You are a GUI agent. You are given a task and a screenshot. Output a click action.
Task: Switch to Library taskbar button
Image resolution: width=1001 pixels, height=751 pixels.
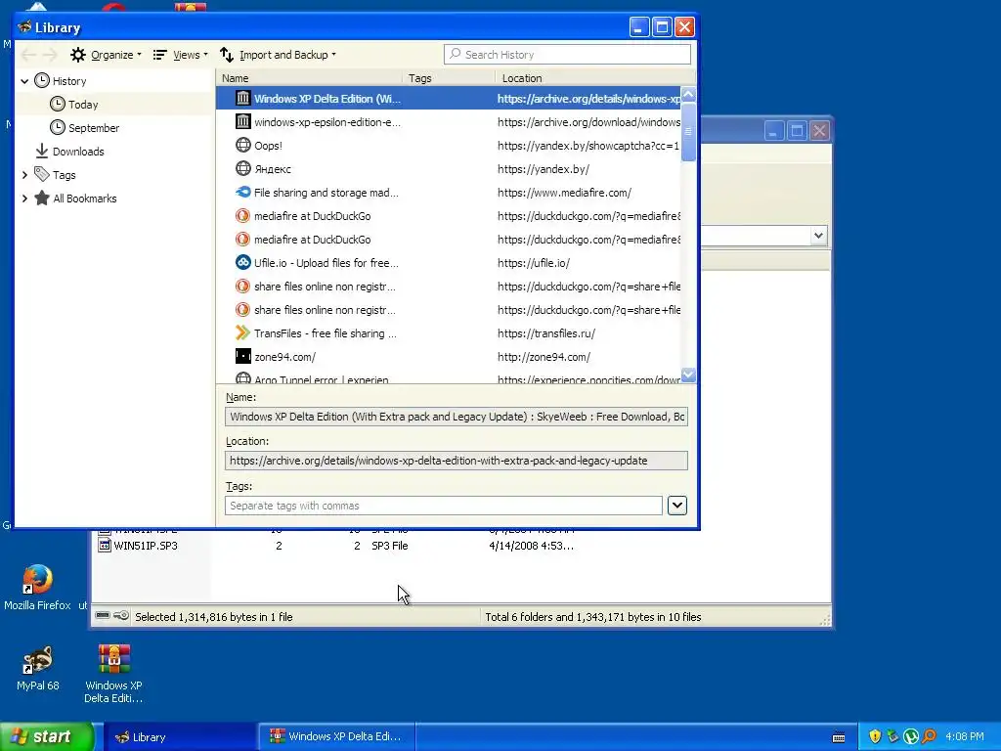(180, 737)
